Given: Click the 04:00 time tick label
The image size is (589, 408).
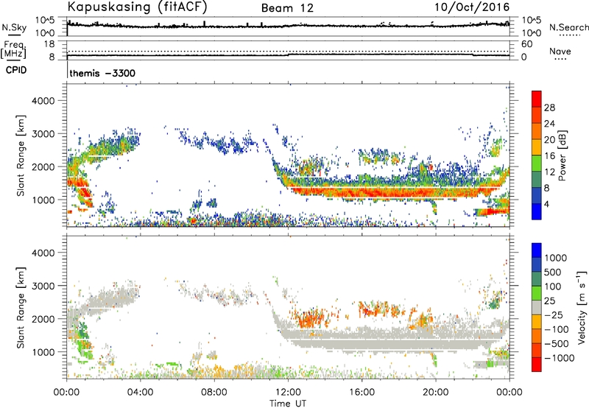Looking at the screenshot, I should point(140,393).
